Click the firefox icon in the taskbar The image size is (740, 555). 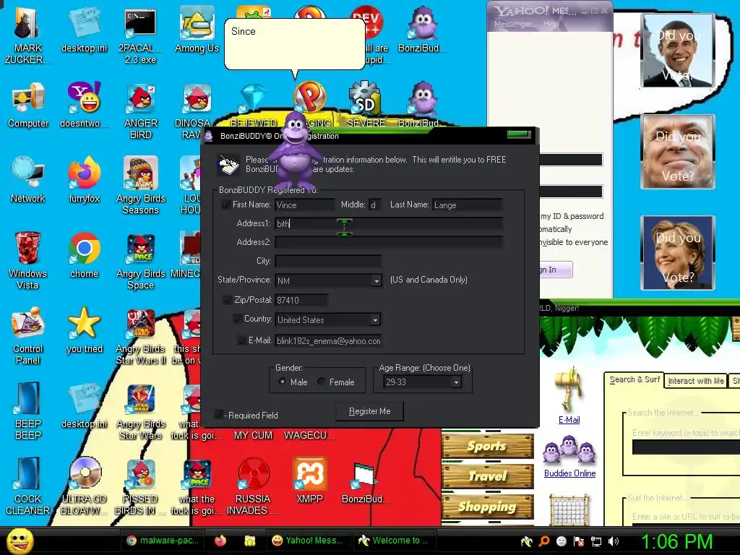pyautogui.click(x=220, y=541)
